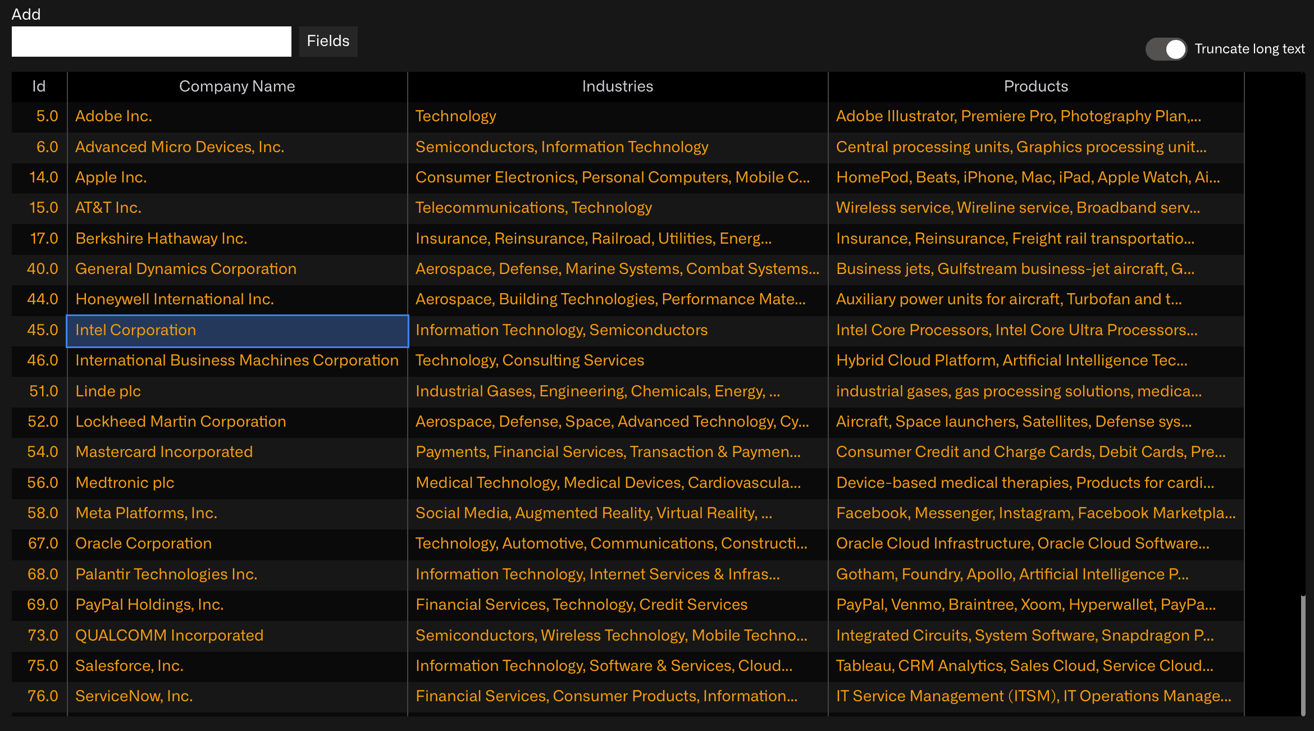This screenshot has width=1314, height=731.
Task: Sort by the Company Name column header
Action: tap(236, 86)
